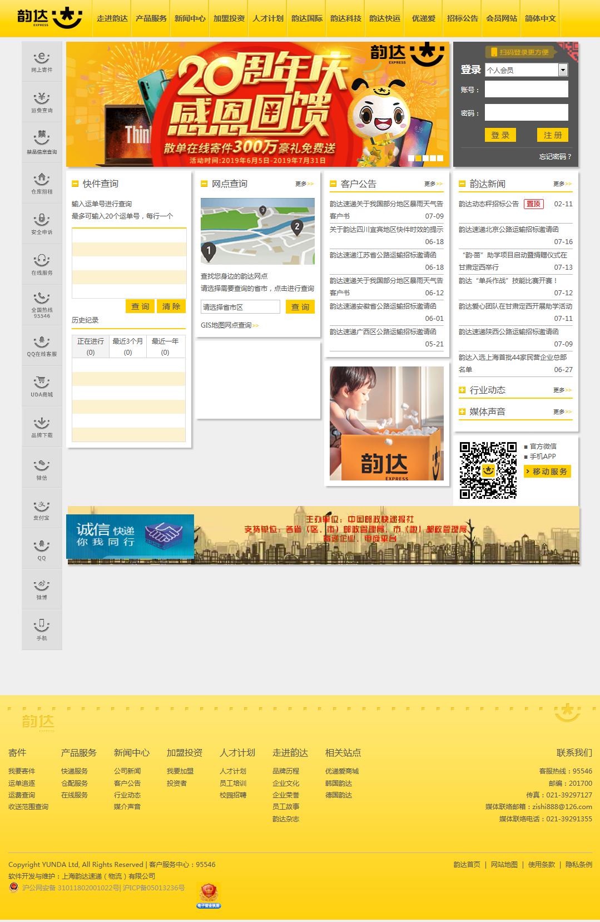Open the 忘记密码? link
The image size is (600, 922).
click(555, 157)
